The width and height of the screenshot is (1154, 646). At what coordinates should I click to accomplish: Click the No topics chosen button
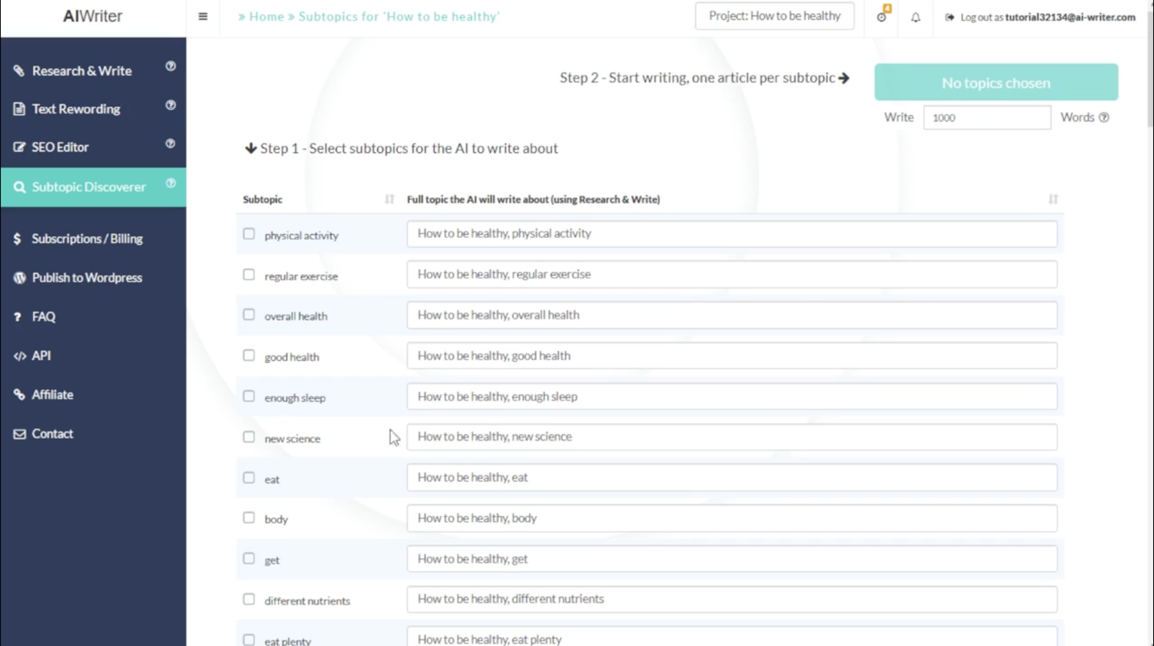(996, 82)
